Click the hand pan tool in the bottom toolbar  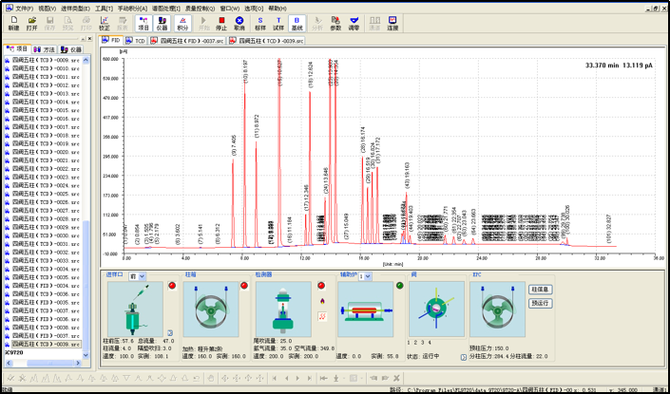(210, 378)
